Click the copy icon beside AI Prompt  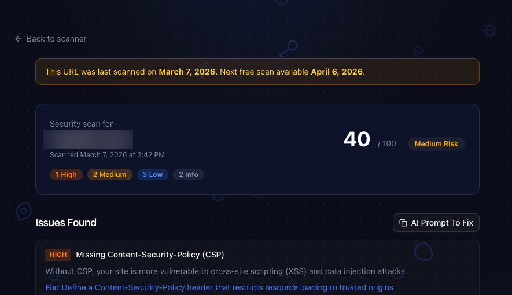coord(403,223)
